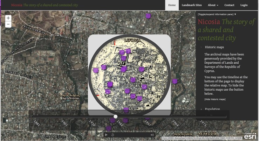Toggle the information pane
The image size is (259, 141).
pos(217,14)
